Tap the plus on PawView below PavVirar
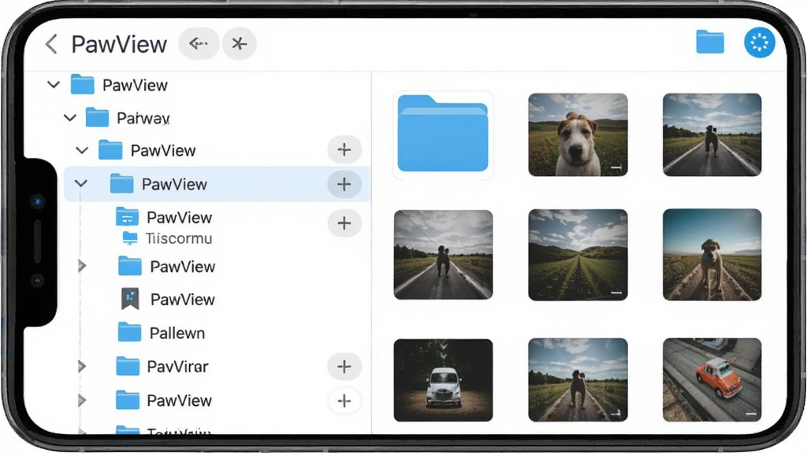This screenshot has height=453, width=807. tap(344, 400)
